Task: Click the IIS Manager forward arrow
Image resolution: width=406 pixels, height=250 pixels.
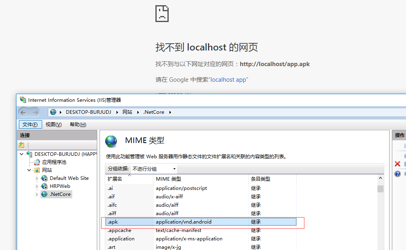Action: [35, 112]
